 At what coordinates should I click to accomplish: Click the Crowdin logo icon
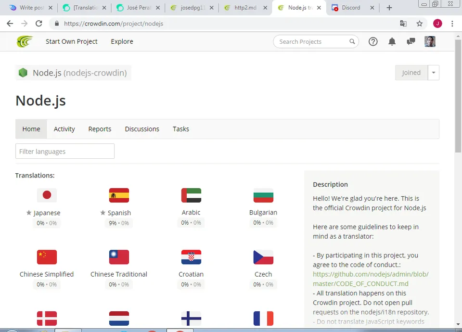coord(25,41)
